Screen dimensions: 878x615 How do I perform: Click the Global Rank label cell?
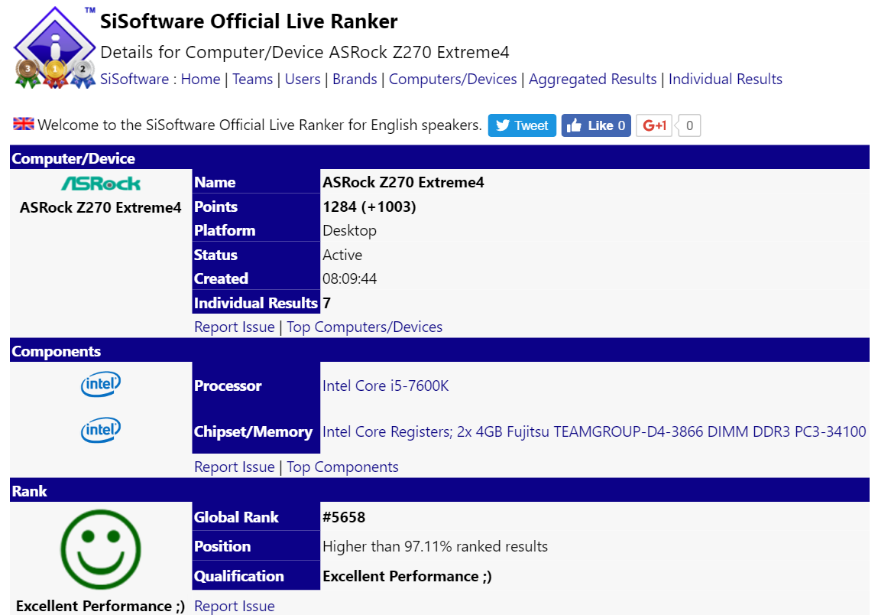(x=256, y=517)
